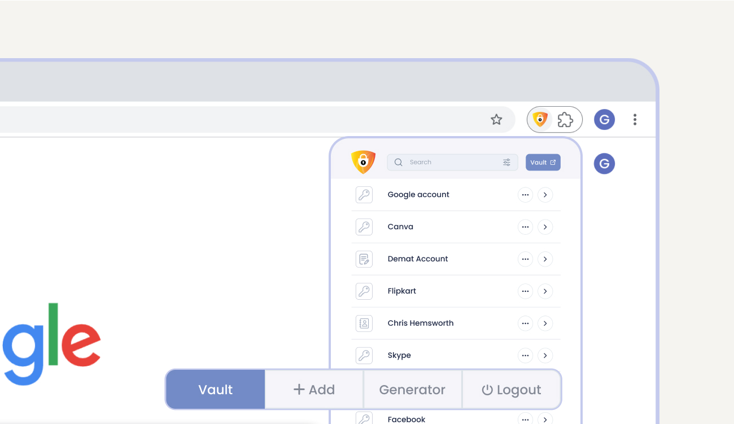Open more options for Chris Hemsworth
Viewport: 734px width, 424px height.
click(525, 324)
